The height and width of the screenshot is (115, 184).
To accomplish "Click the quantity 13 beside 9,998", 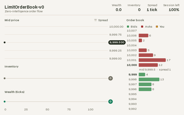I will (x=162, y=79).
